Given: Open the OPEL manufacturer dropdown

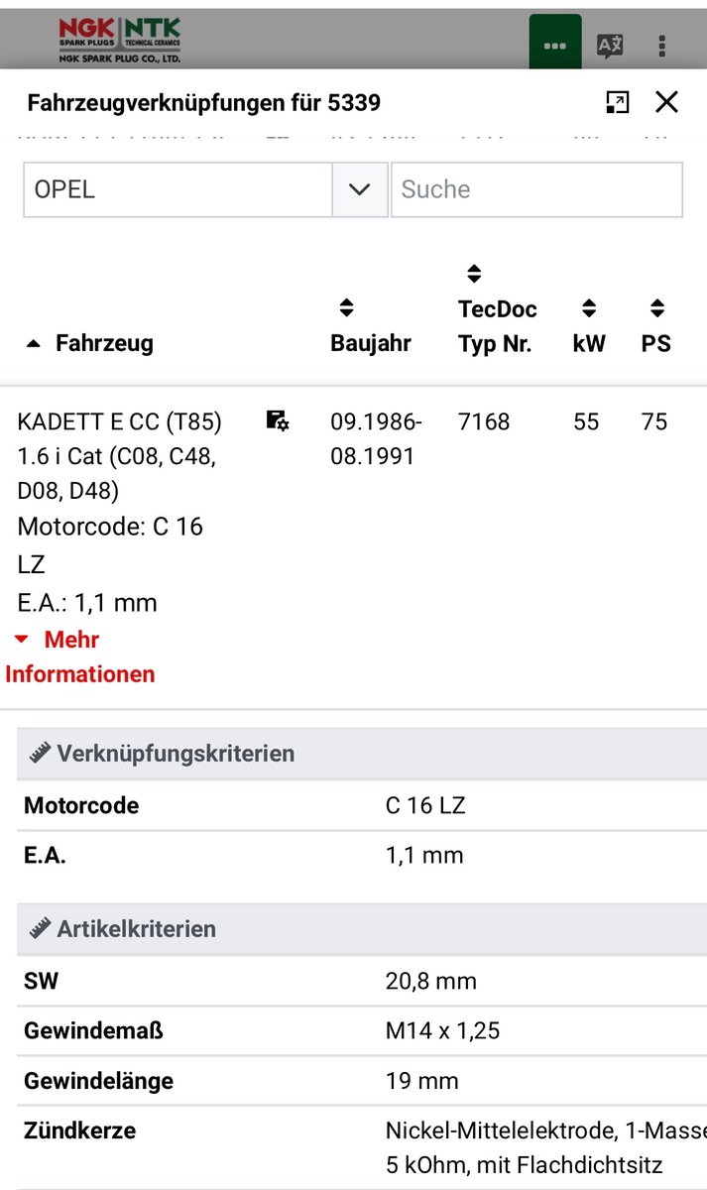Looking at the screenshot, I should 178,189.
